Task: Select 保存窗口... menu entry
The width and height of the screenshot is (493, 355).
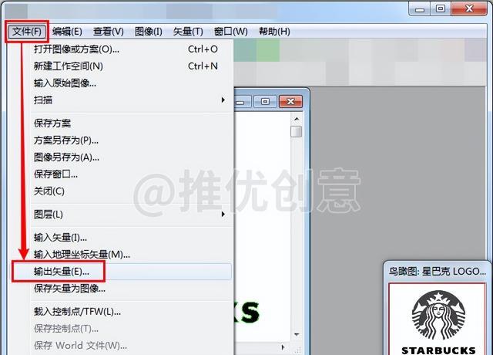Action: tap(132, 174)
